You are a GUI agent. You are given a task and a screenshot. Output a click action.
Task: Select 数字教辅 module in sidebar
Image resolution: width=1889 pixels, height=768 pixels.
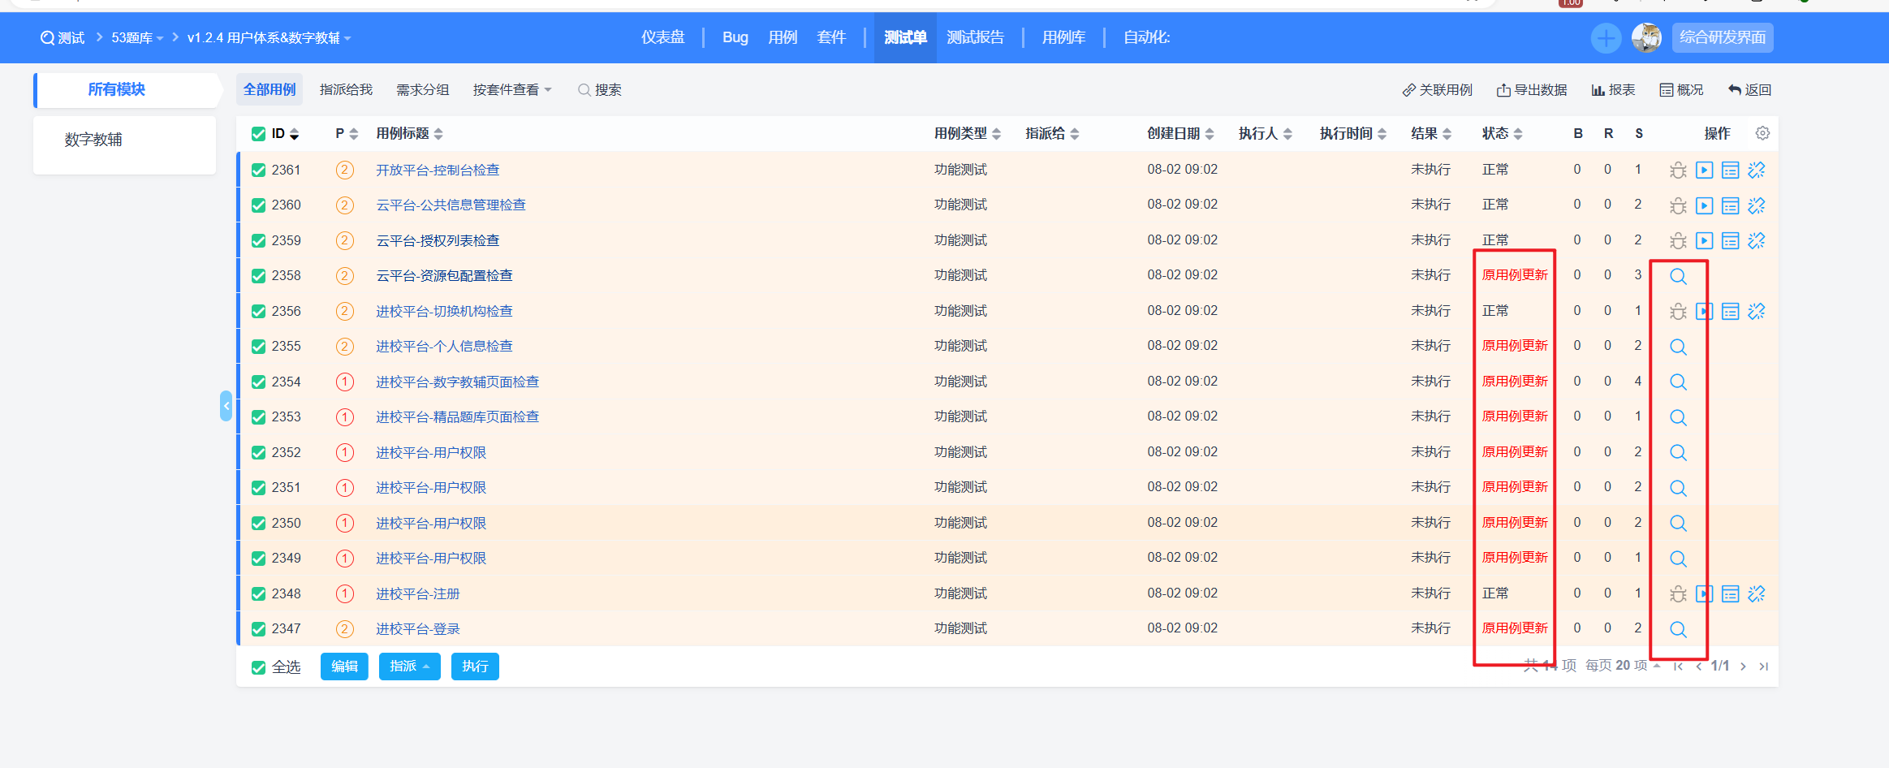pyautogui.click(x=93, y=140)
